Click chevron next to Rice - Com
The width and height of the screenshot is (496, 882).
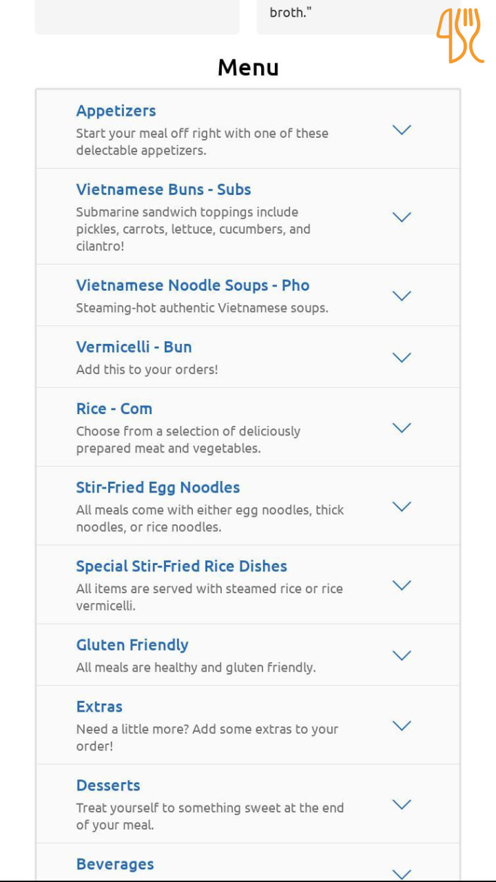tap(401, 427)
